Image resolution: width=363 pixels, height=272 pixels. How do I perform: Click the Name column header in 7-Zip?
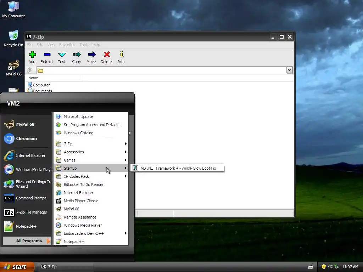[x=54, y=78]
